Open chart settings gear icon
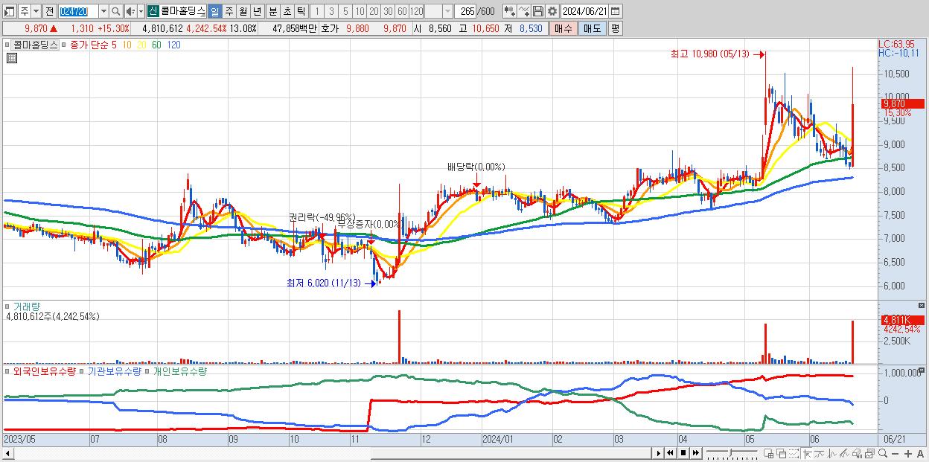This screenshot has width=929, height=462. (x=552, y=11)
